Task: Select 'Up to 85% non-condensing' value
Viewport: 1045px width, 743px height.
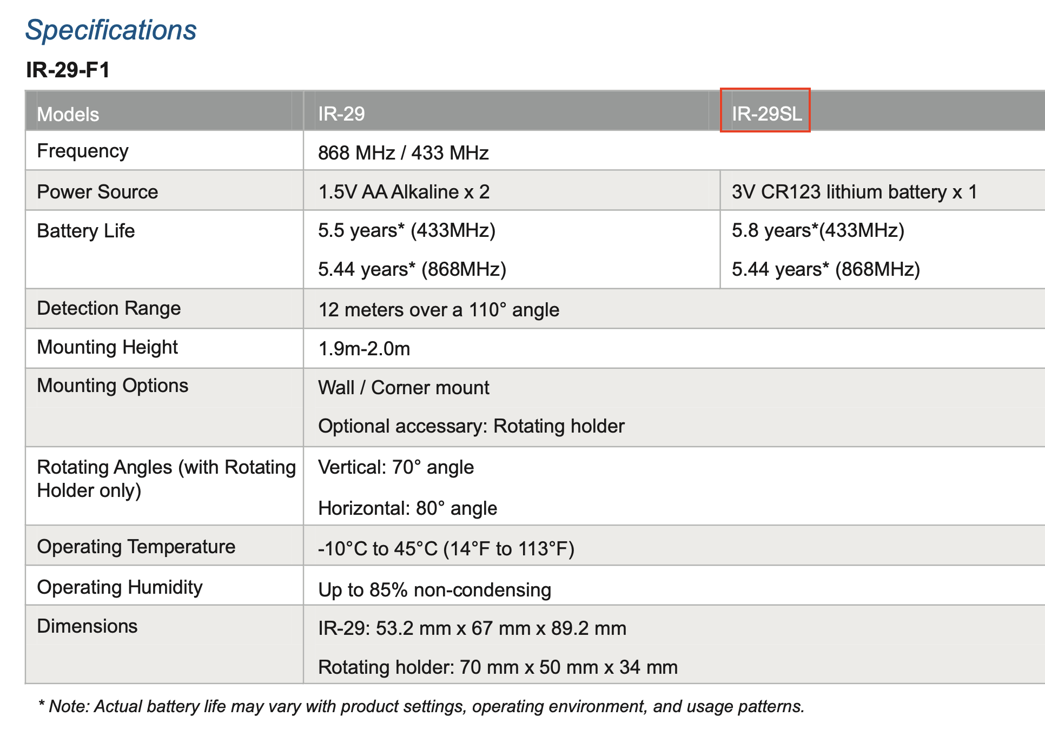Action: [x=434, y=590]
